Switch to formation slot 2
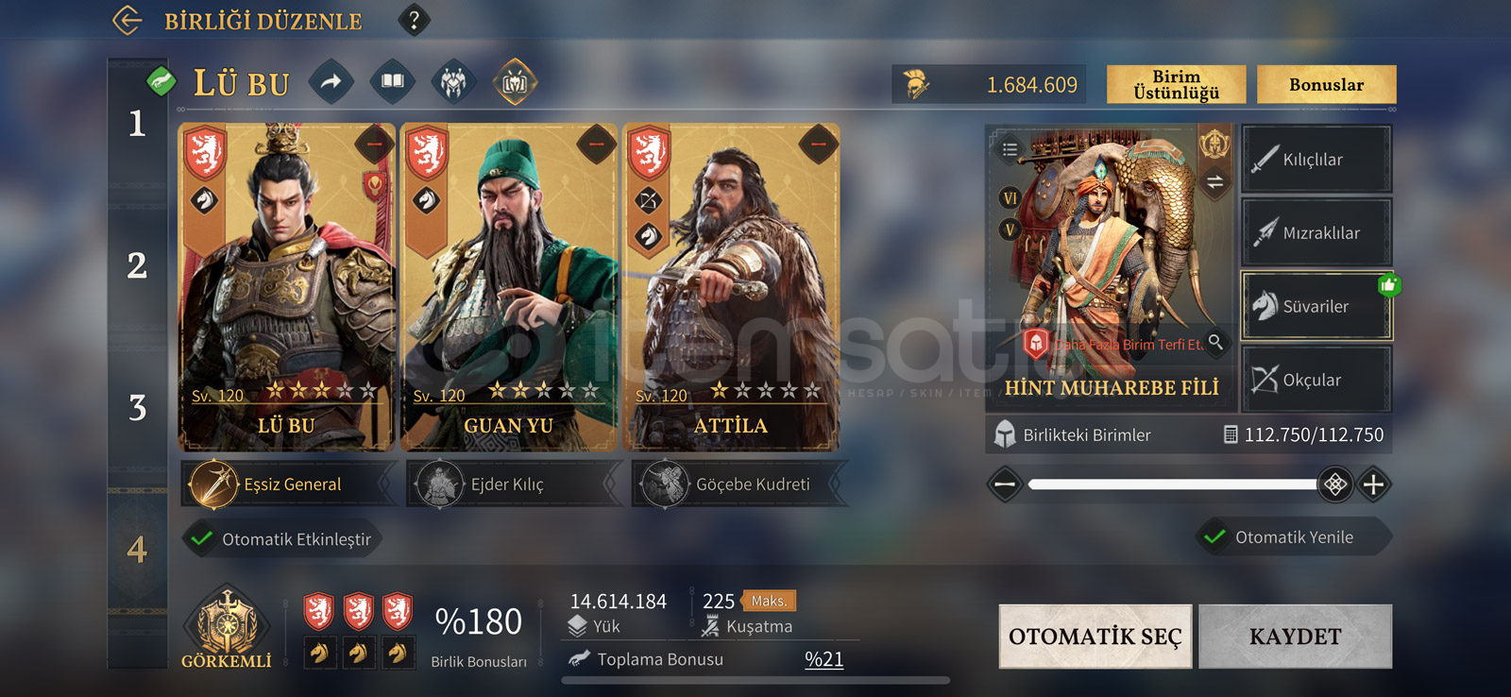1511x697 pixels. click(x=138, y=265)
